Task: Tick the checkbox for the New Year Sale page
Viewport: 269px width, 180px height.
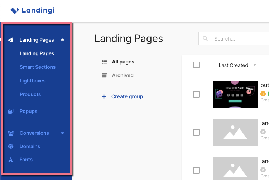Action: (x=196, y=94)
